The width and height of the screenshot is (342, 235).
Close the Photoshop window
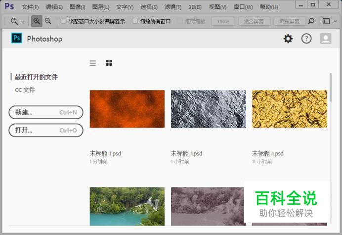(x=329, y=4)
